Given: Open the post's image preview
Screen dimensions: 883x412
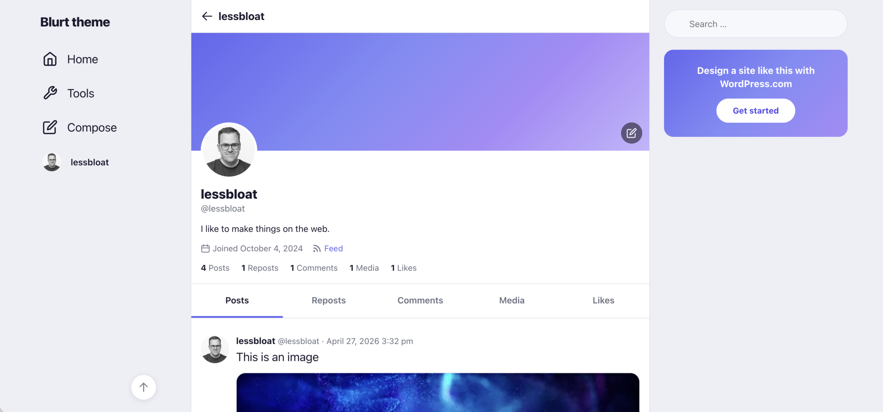Looking at the screenshot, I should click(x=437, y=392).
